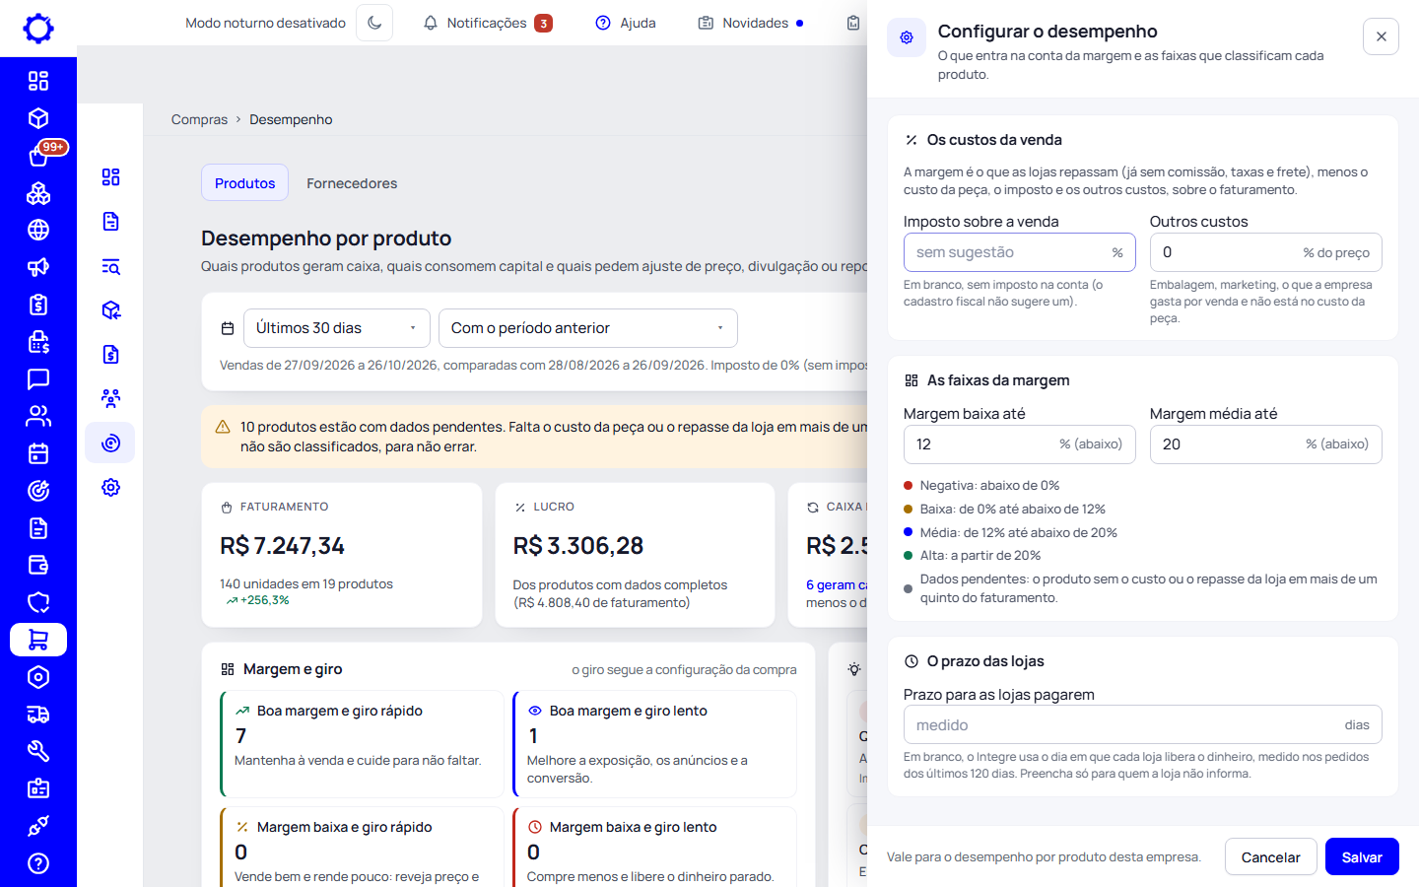Open the globe icon in the sidebar
Screen dimensions: 1419x887
[x=38, y=230]
